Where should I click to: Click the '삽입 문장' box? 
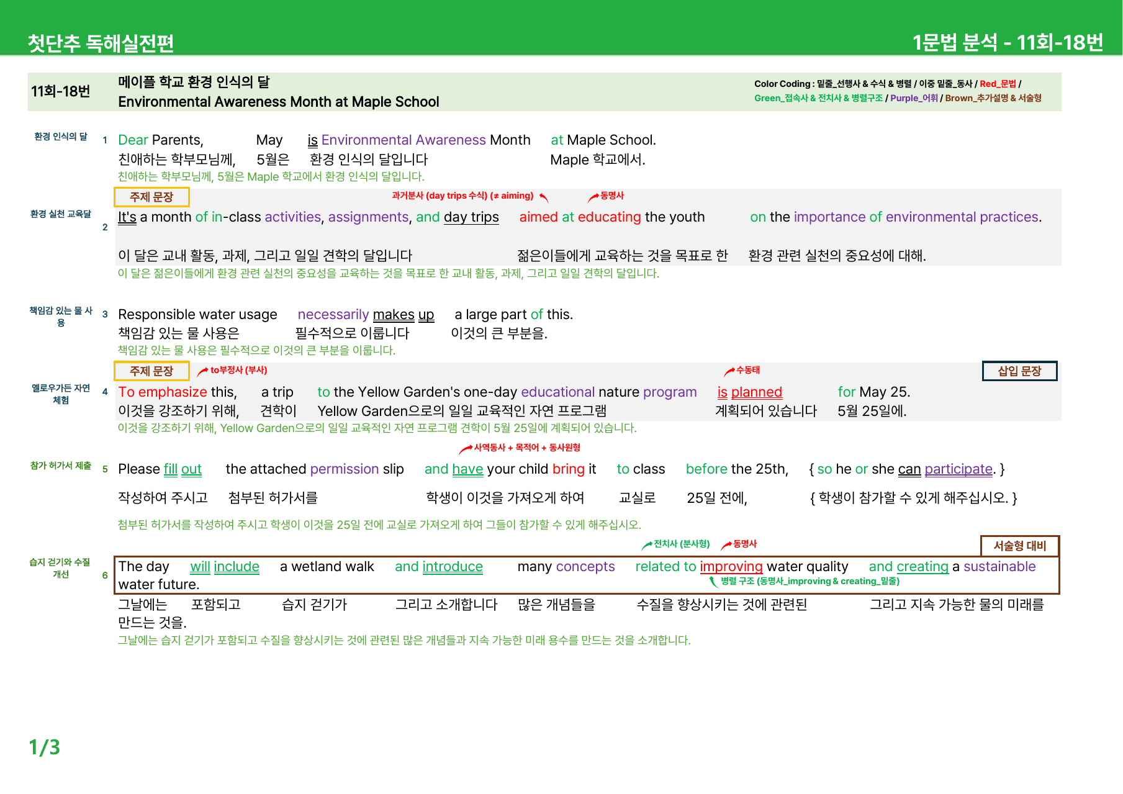[1019, 371]
